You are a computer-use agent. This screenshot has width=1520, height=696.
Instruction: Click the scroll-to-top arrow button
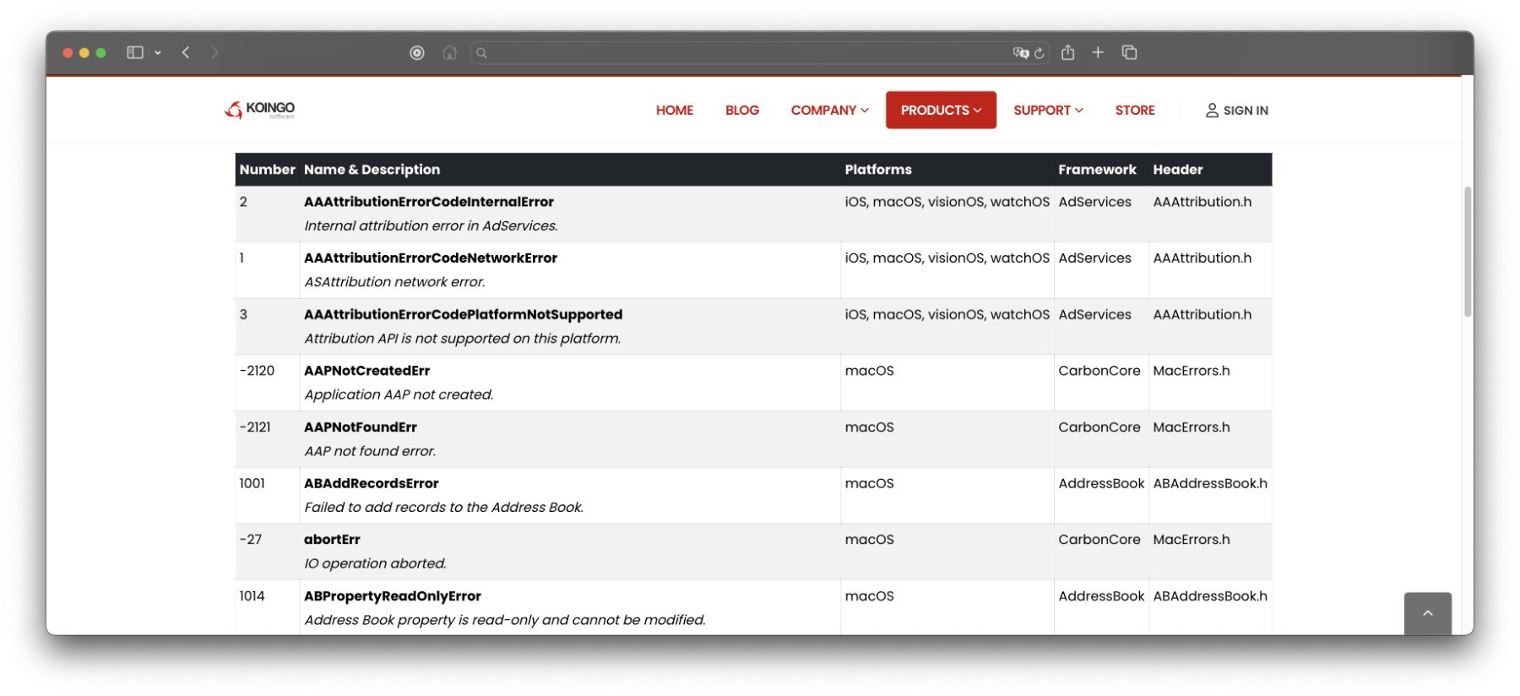point(1427,613)
